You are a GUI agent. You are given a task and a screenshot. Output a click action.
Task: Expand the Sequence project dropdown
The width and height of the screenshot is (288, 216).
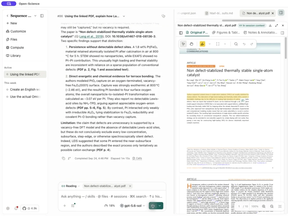(x=35, y=16)
